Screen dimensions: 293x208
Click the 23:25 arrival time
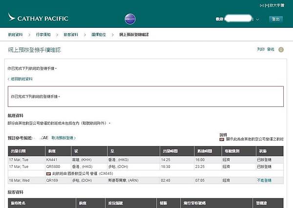tap(200, 166)
